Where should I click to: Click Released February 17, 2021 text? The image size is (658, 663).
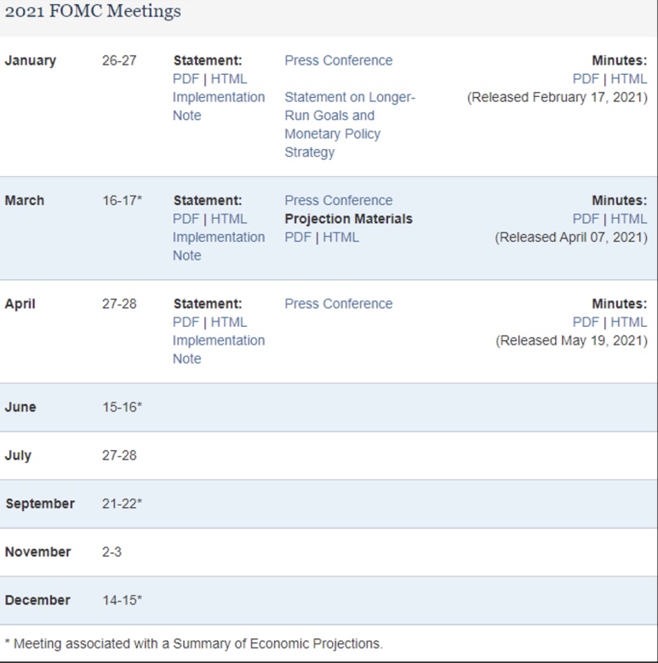[x=558, y=97]
